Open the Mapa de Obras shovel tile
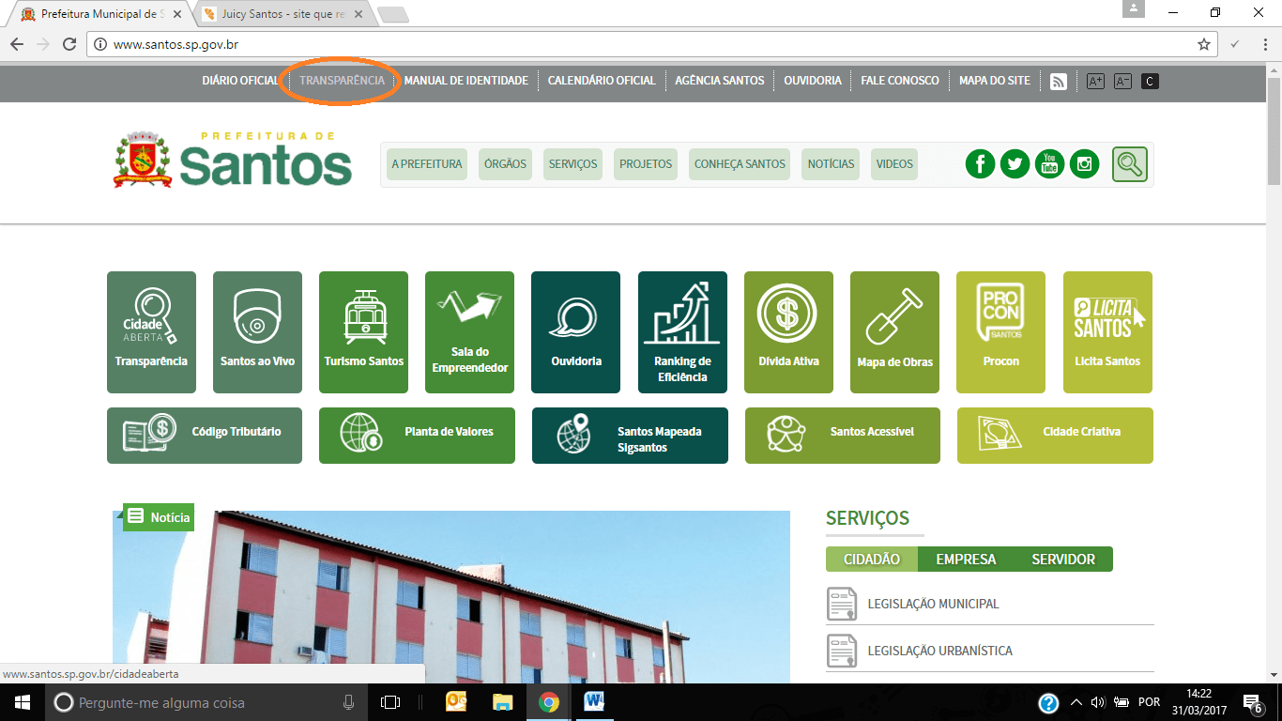 point(894,331)
